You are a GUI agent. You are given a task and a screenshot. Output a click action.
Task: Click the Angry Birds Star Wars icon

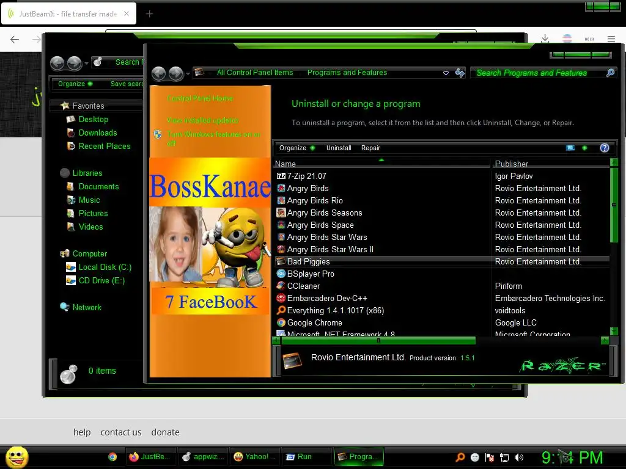point(281,238)
